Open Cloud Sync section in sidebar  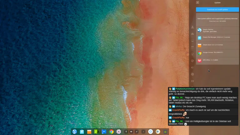click(192, 34)
